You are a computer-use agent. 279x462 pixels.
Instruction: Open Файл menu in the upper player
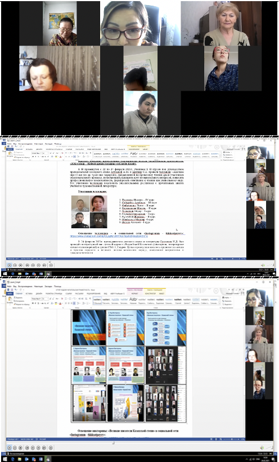[x=9, y=144]
